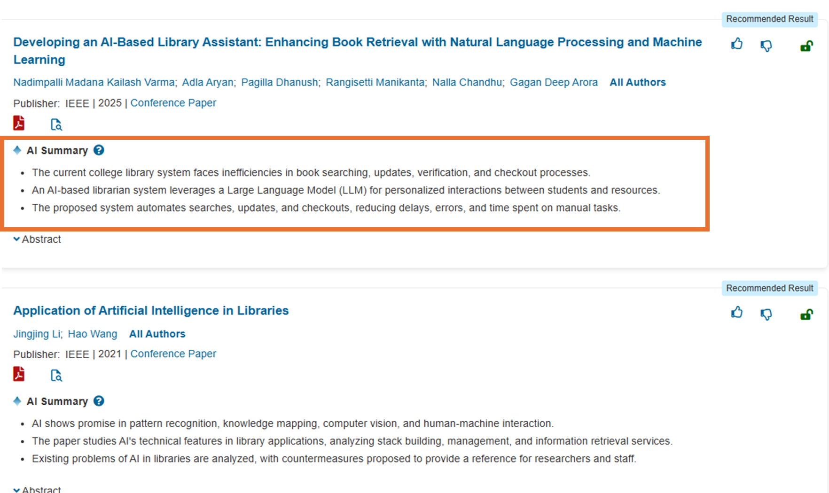Click open access lock icon of first result
The width and height of the screenshot is (829, 493).
(x=806, y=46)
